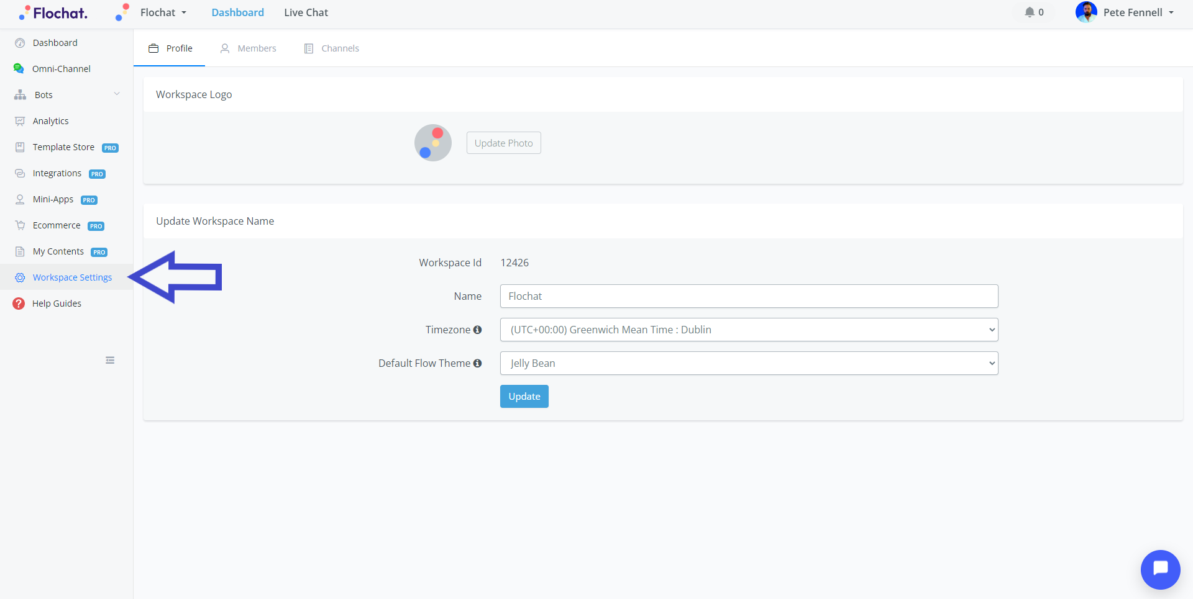Screen dimensions: 1193x599
Task: Click the notification bell icon
Action: click(1030, 12)
